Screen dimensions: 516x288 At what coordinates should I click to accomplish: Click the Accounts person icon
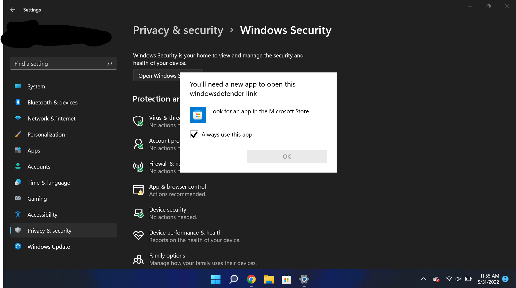tap(18, 166)
